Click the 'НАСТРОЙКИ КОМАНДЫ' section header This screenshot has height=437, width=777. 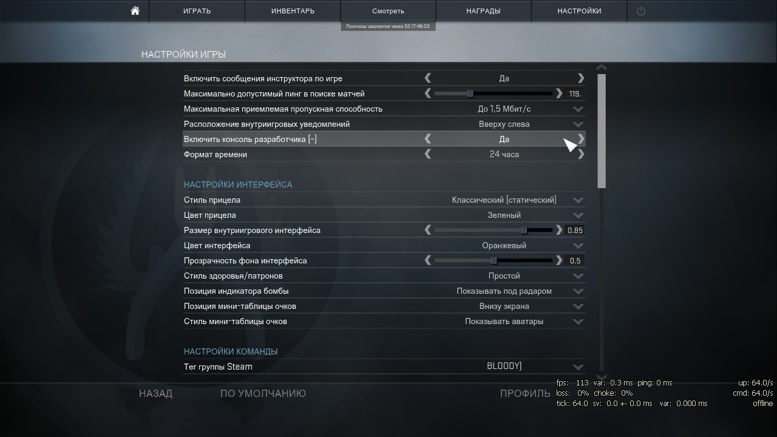[x=231, y=351]
